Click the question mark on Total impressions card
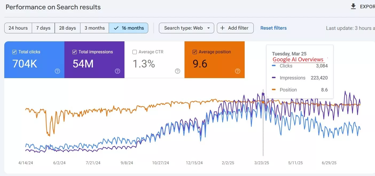Image resolution: width=375 pixels, height=176 pixels. tap(118, 71)
